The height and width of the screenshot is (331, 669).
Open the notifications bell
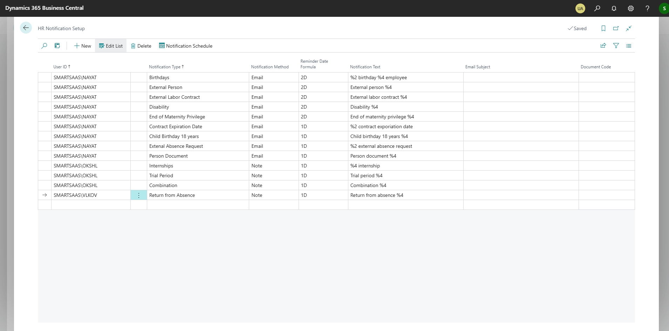pyautogui.click(x=614, y=8)
